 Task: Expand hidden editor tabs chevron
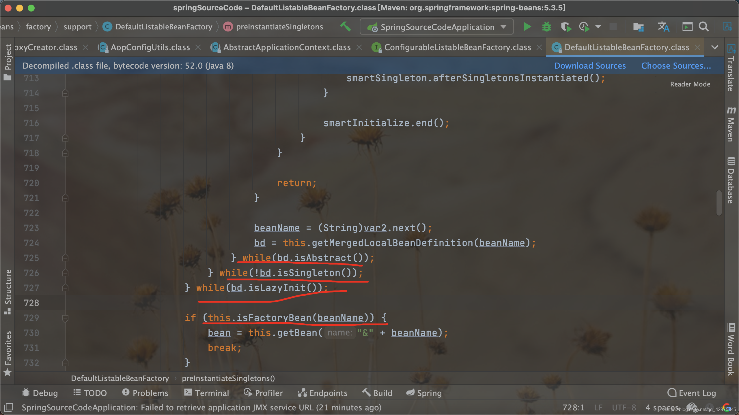pos(714,47)
